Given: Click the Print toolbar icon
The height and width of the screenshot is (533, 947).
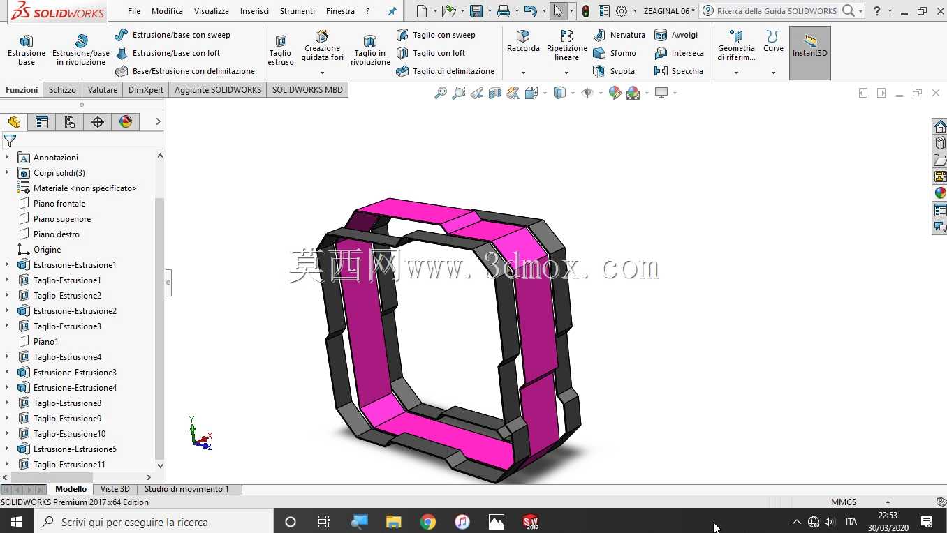Looking at the screenshot, I should pos(503,11).
